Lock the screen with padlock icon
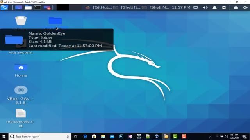Viewport: 250px width, 140px height. click(236, 7)
